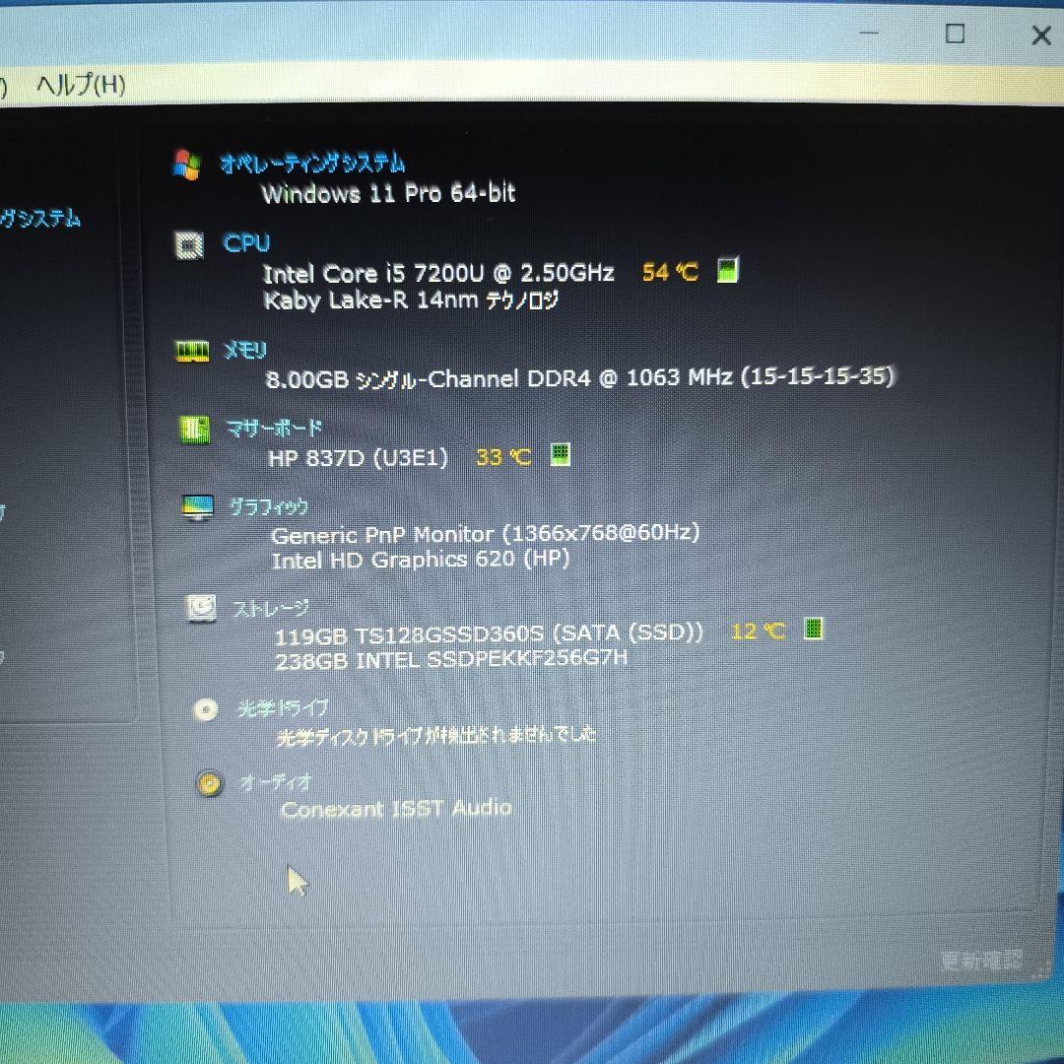Click the motherboard temperature 33 °C value
This screenshot has height=1064, width=1064.
click(x=503, y=457)
